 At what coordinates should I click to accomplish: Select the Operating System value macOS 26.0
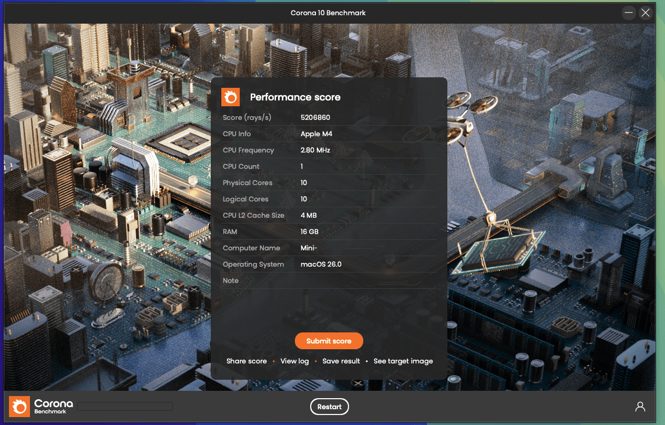pos(321,264)
